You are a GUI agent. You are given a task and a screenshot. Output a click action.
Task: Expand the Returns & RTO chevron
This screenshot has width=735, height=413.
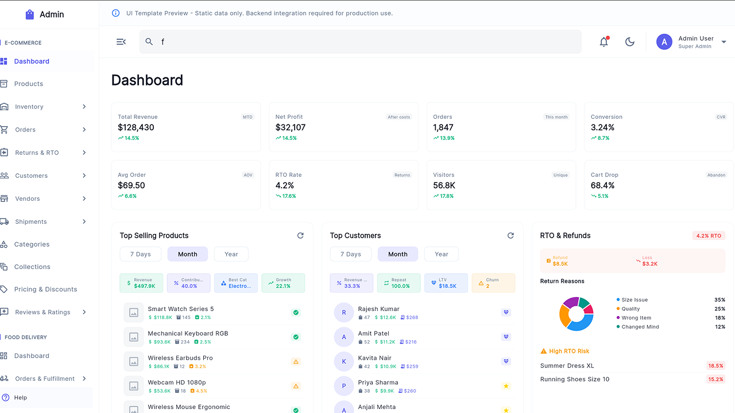coord(84,153)
